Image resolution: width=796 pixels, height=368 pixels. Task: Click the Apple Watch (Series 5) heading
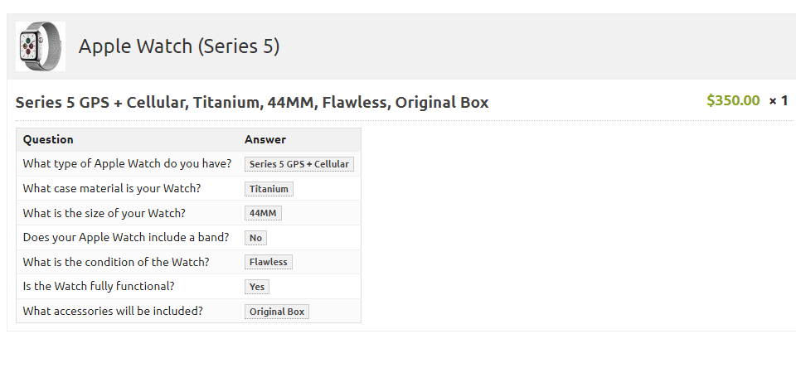click(179, 46)
